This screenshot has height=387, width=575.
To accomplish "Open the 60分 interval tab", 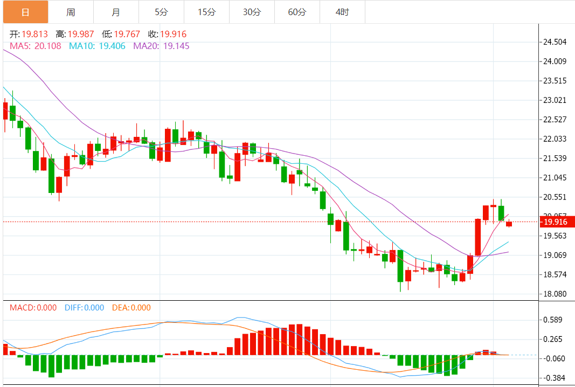I will [x=297, y=12].
